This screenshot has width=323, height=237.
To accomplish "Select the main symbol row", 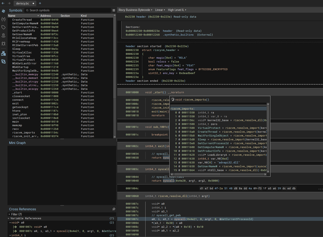I will point(61,121).
